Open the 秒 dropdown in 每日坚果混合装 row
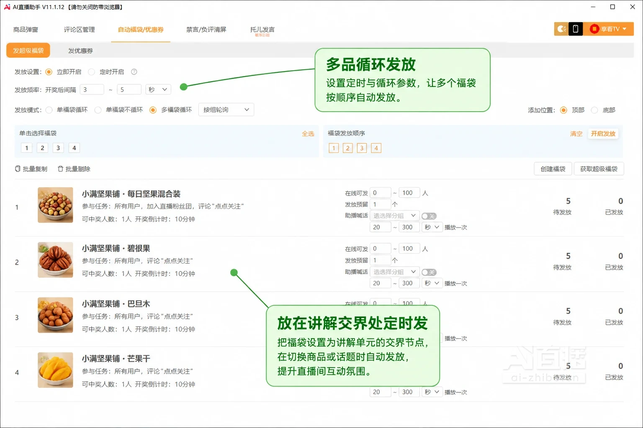Screen dimensions: 643x428 (x=432, y=227)
